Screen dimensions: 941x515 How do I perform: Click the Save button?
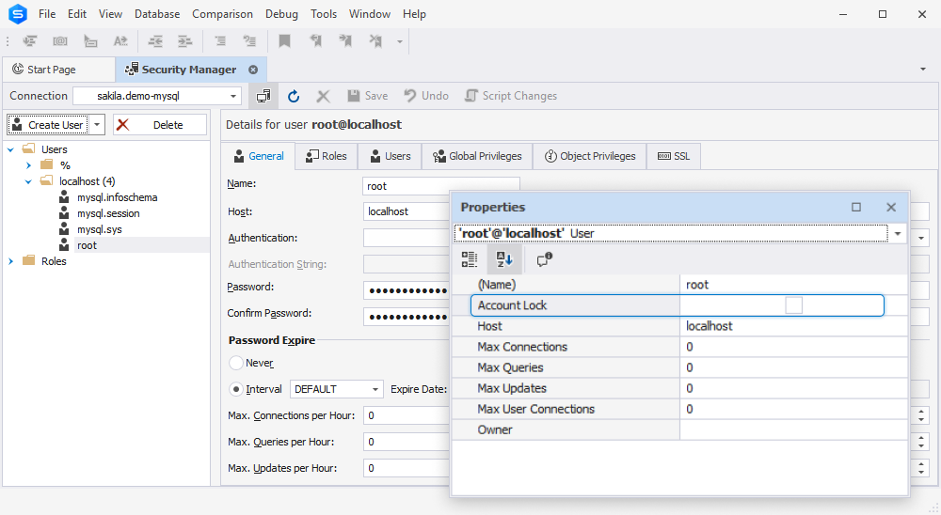[367, 96]
